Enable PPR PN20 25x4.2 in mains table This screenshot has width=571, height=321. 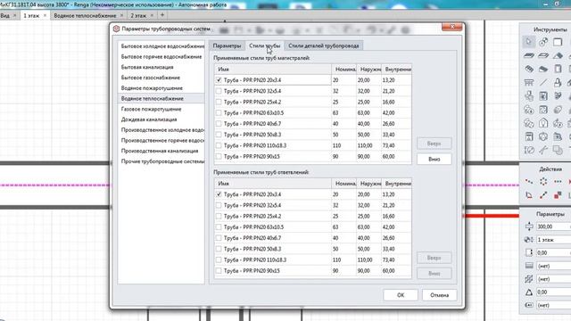[219, 102]
